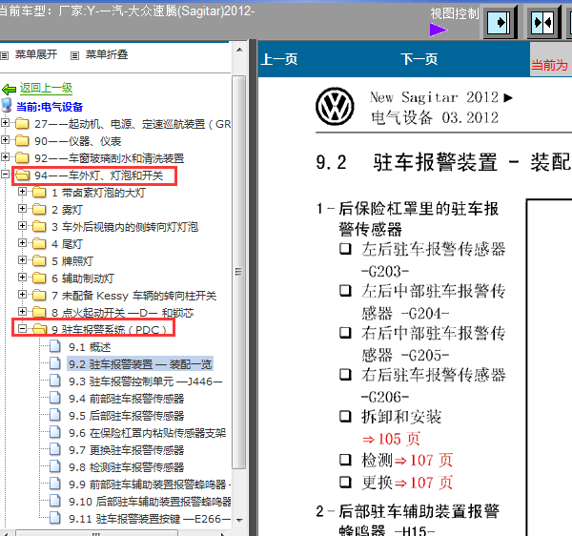Open the 检测 107 页 page link
The width and height of the screenshot is (572, 536).
[424, 461]
